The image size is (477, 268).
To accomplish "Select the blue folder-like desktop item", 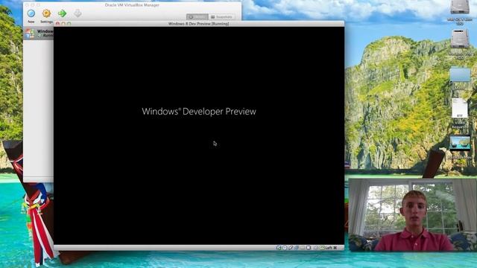I will click(x=460, y=75).
